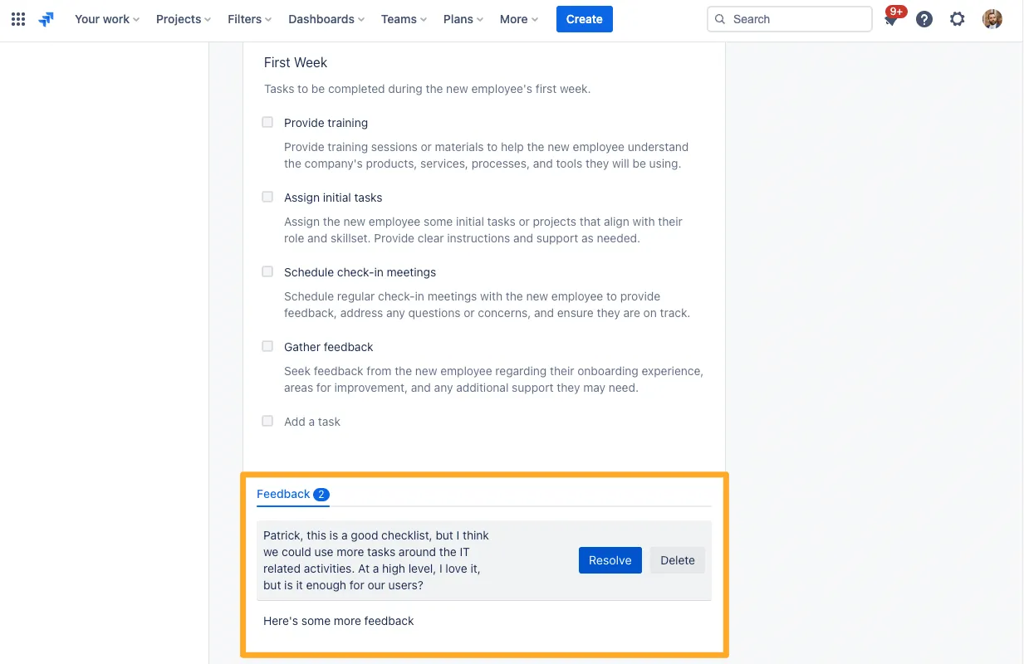Click the Jira logo icon
The width and height of the screenshot is (1024, 664).
[47, 19]
